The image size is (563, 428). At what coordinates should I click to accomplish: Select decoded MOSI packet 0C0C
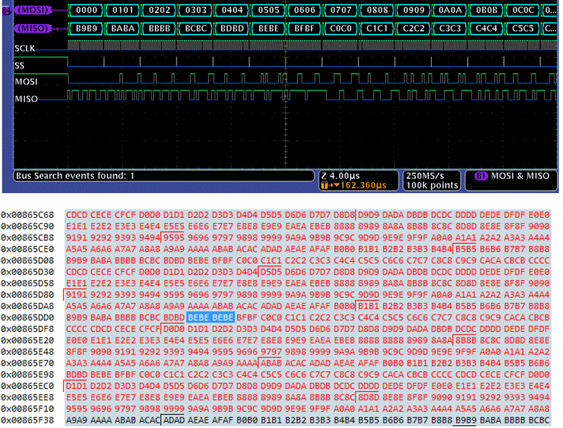point(523,10)
